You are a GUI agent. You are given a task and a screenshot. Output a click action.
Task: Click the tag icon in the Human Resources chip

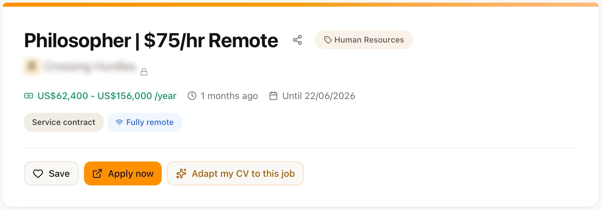pos(328,40)
